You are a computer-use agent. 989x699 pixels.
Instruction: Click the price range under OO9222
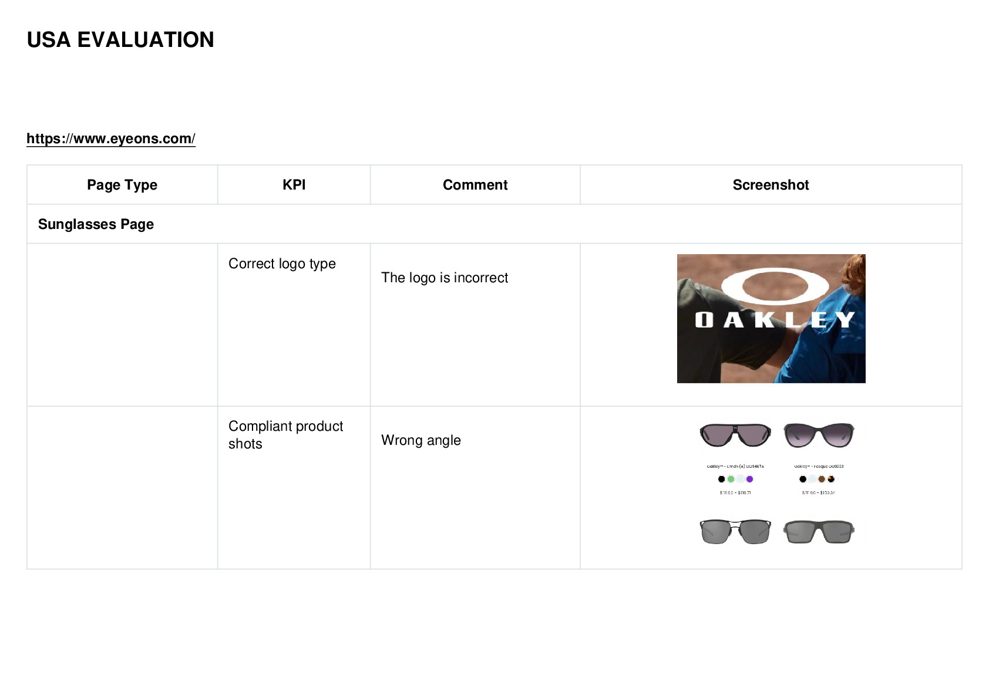click(x=819, y=493)
